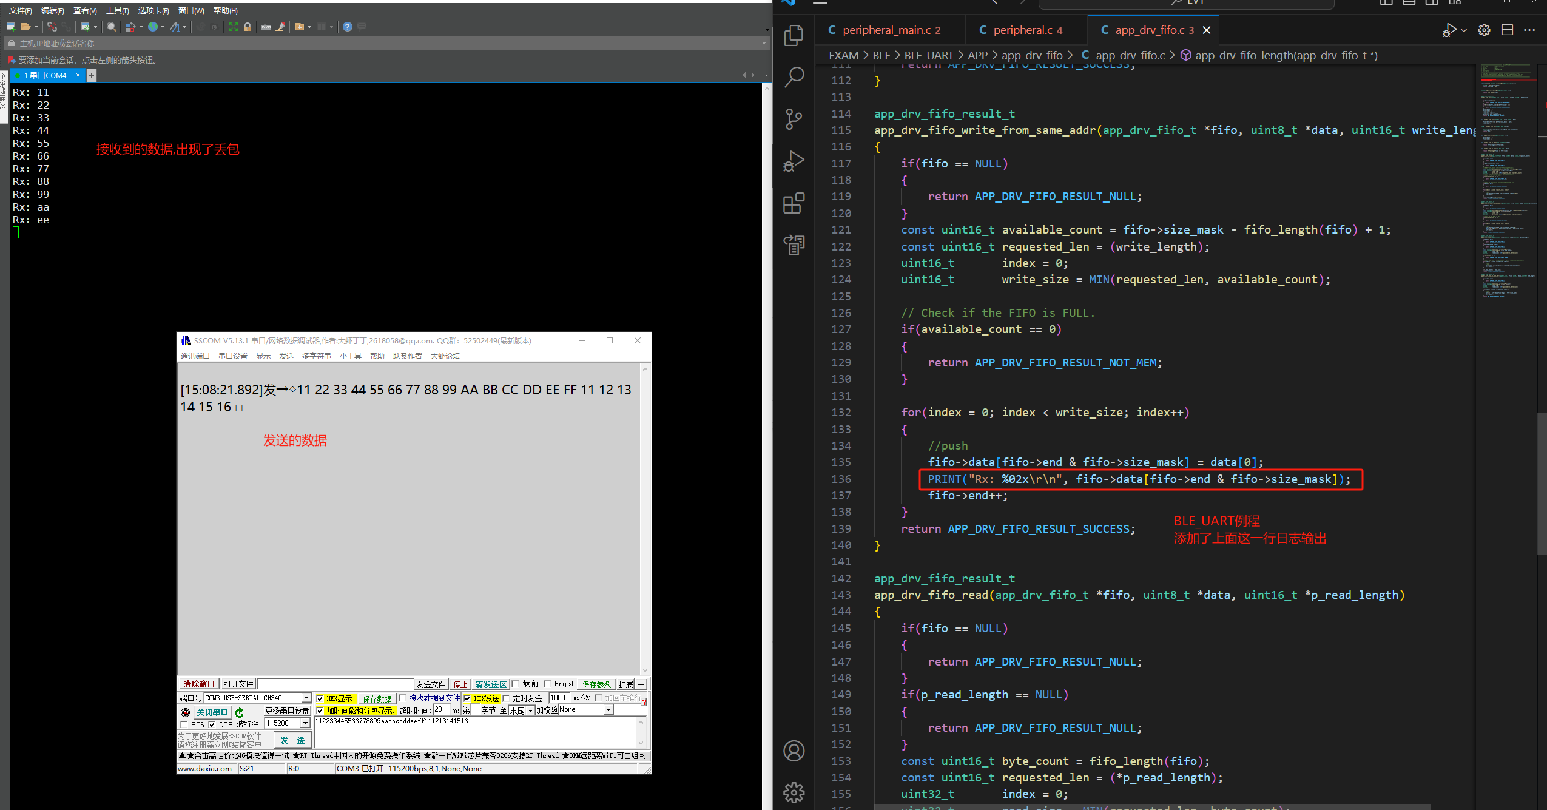Click the font 'A' icon in Xshell toolbar

pyautogui.click(x=175, y=27)
